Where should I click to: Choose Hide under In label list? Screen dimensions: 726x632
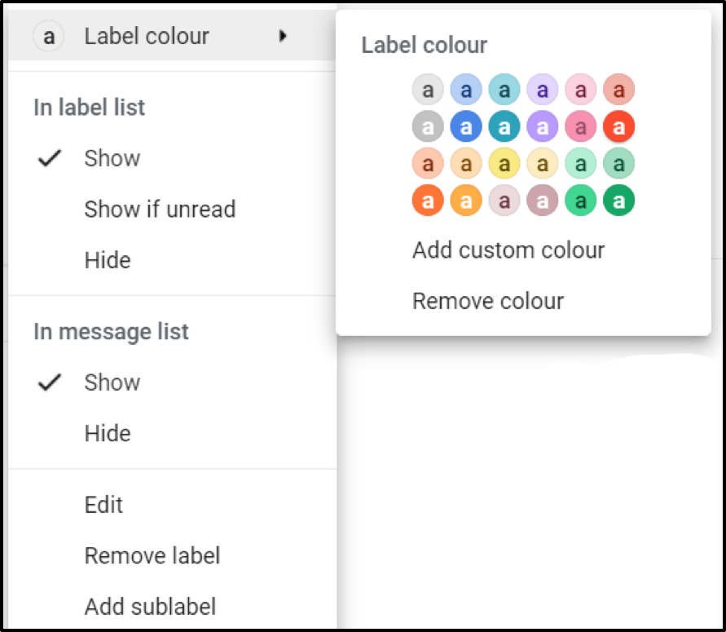(x=108, y=261)
